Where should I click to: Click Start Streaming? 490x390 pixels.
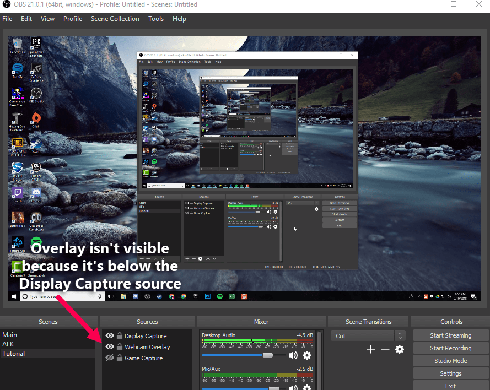point(450,335)
